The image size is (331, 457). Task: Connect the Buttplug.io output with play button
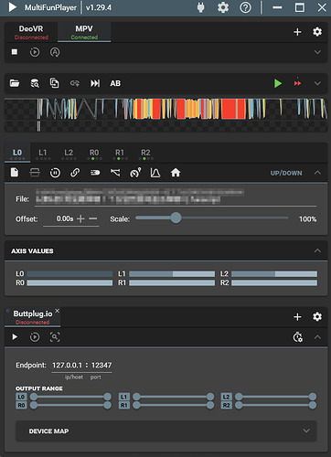coord(15,337)
